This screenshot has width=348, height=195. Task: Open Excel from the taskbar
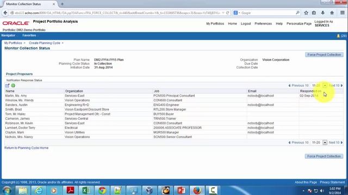click(x=86, y=190)
